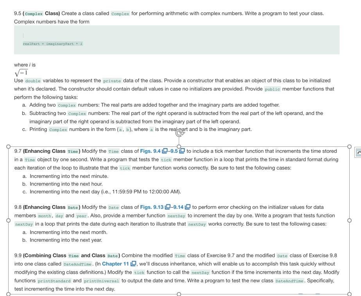Select the top-left resize handle of the picture
The image size is (361, 296).
[x=8, y=146]
